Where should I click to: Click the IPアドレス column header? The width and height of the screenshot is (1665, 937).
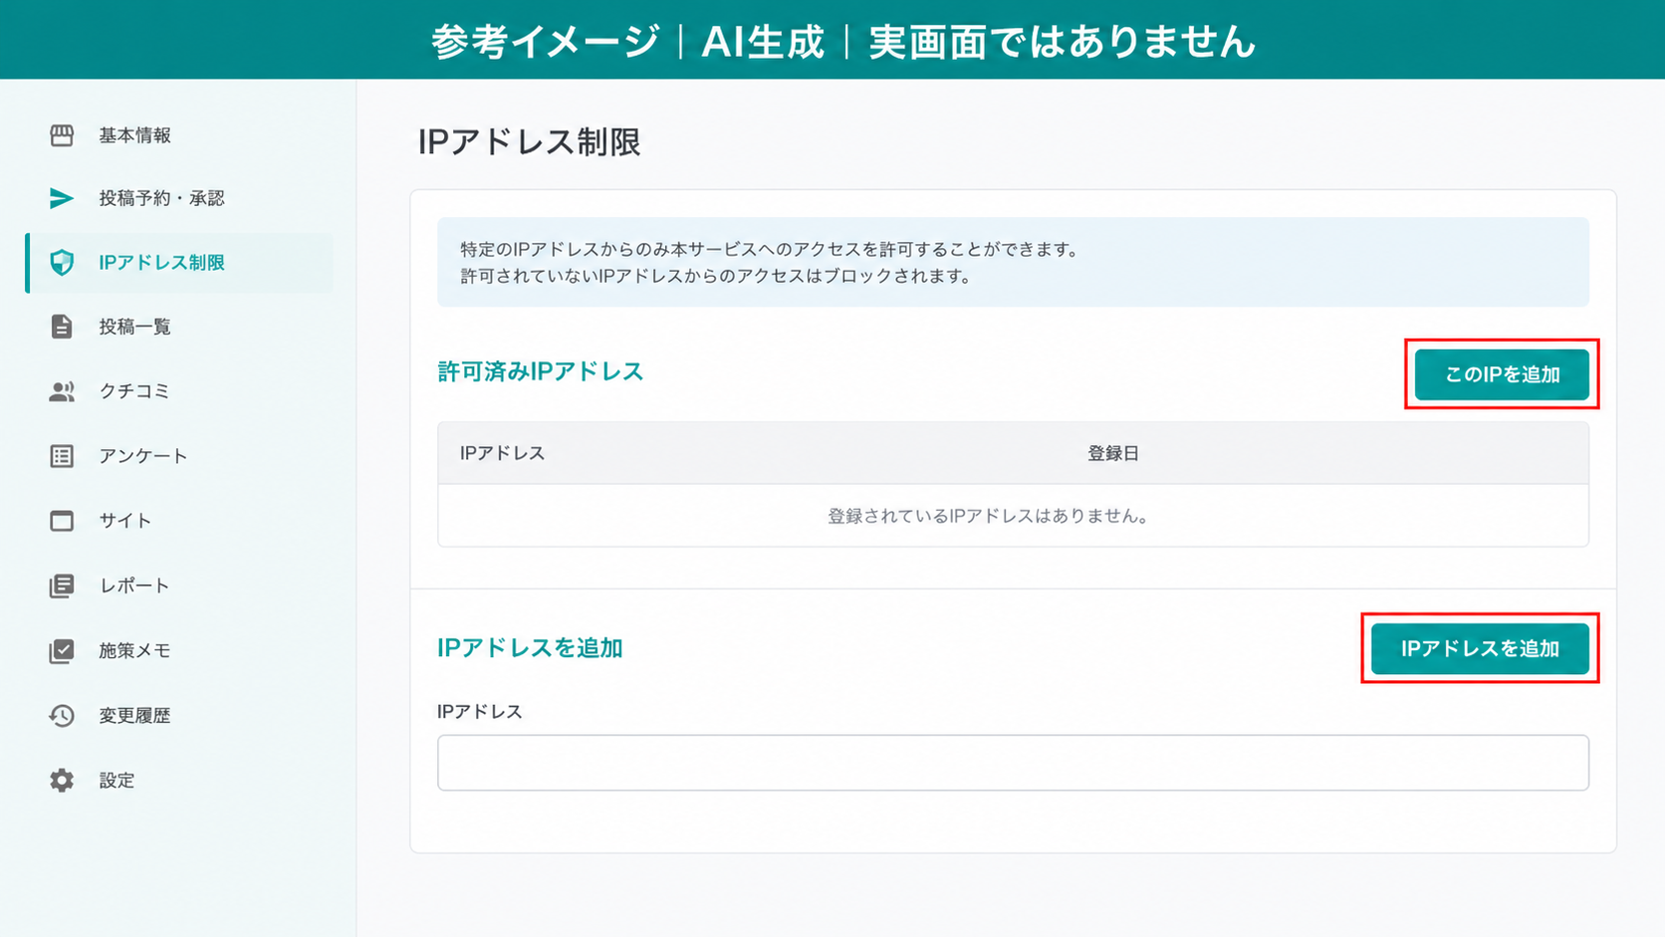tap(502, 453)
